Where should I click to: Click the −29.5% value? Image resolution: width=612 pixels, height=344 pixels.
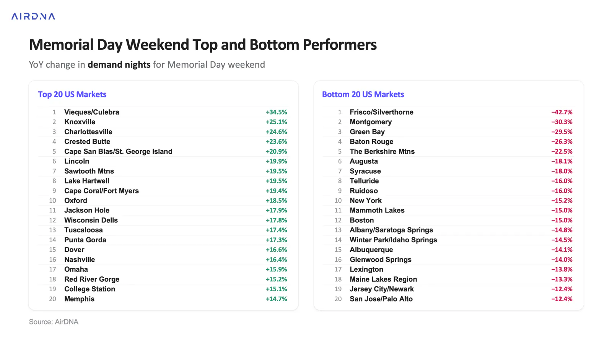point(562,132)
